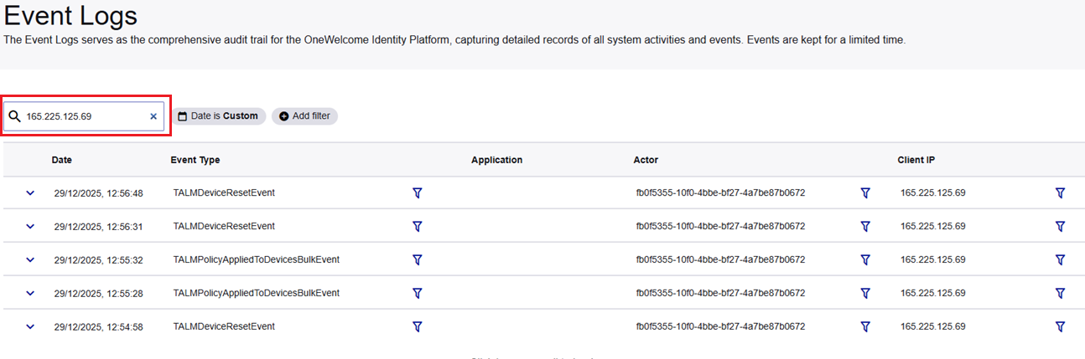Viewport: 1085px width, 359px height.
Task: Click the Date column header
Action: (x=61, y=160)
